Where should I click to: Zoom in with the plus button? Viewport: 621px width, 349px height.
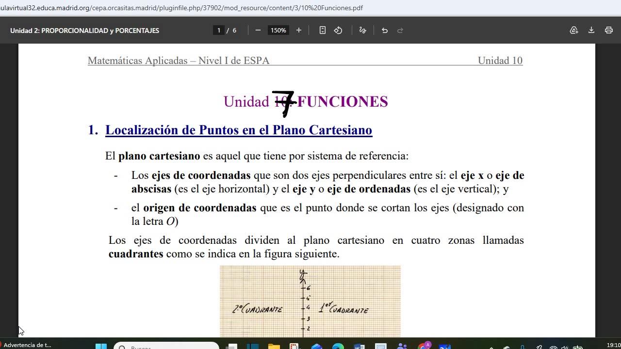pos(299,30)
